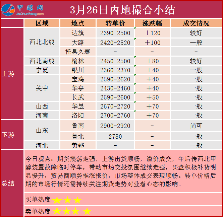Select the 地点 column header
Screen dimensions: 223x217
click(78, 23)
